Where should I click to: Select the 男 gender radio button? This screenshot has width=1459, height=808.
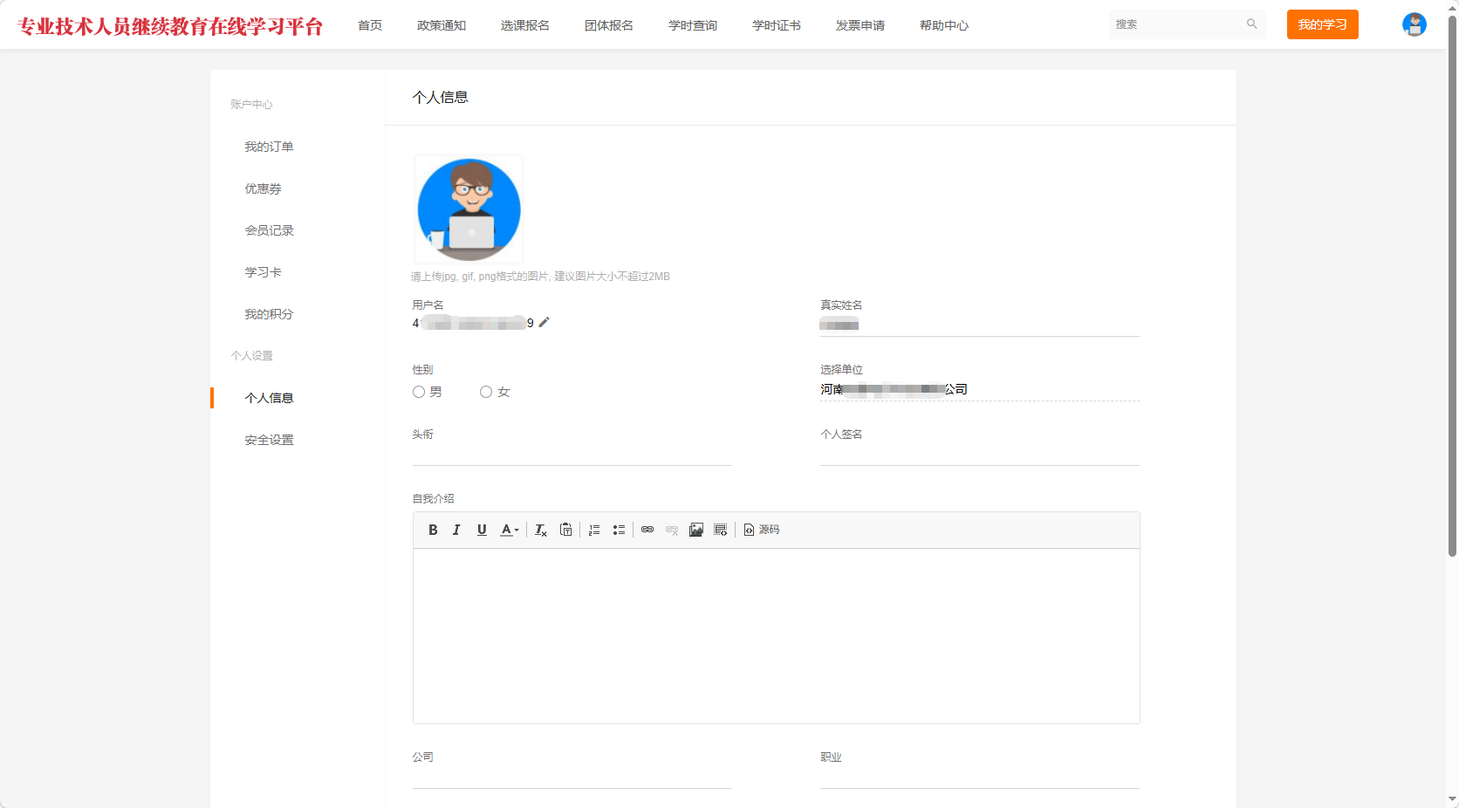[419, 392]
